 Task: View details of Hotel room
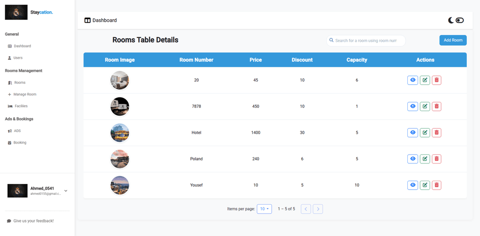click(412, 133)
